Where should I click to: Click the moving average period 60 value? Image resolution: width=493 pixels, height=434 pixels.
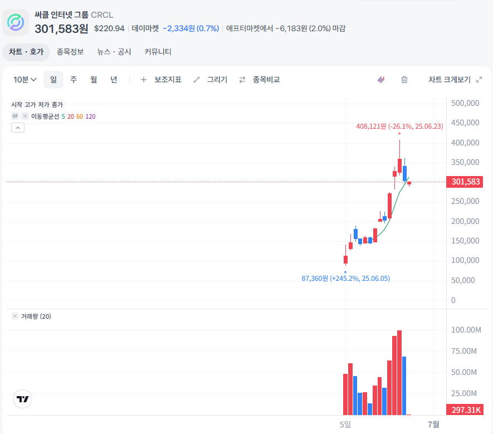(x=80, y=116)
